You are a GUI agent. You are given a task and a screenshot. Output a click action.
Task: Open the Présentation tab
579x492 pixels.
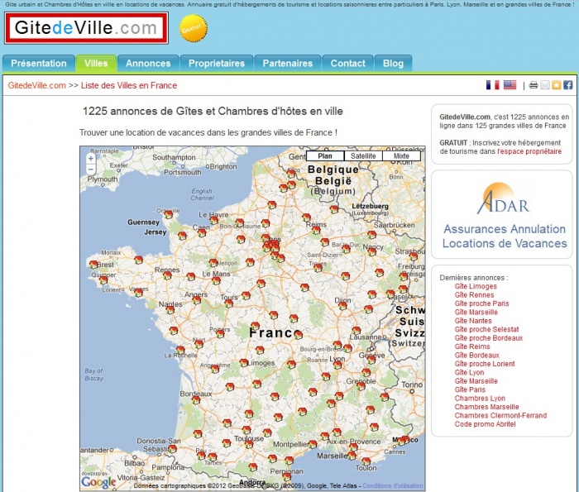coord(39,64)
